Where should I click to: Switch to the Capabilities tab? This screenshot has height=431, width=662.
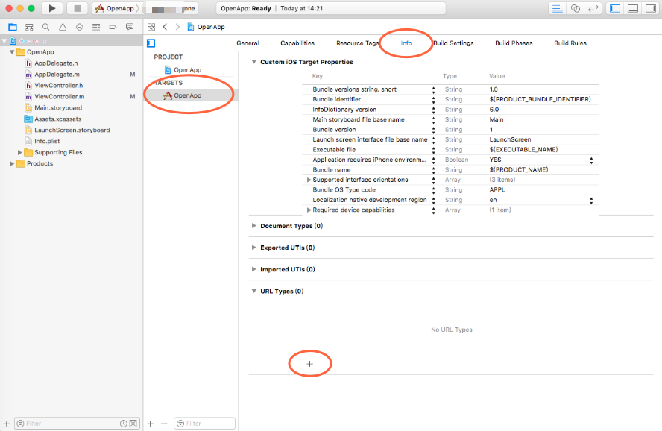297,43
